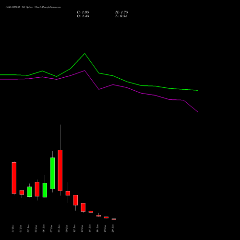
Task: Click the open value 'O: 1.45'
Action: pyautogui.click(x=83, y=16)
